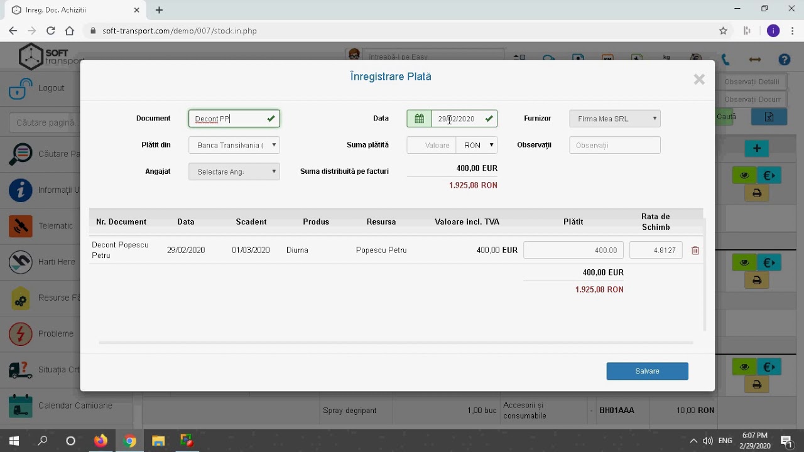Click the Scadent column header
Screen dimensions: 804x452
(251, 222)
